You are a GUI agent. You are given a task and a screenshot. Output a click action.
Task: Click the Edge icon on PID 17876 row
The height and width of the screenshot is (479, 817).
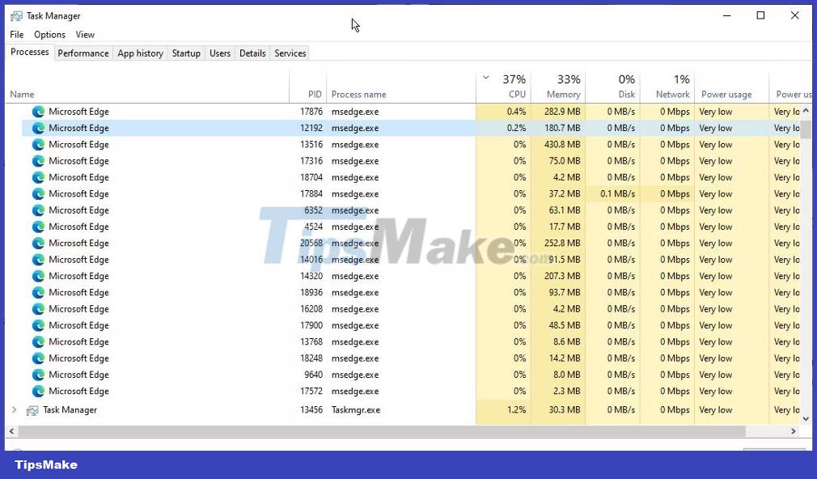[37, 112]
